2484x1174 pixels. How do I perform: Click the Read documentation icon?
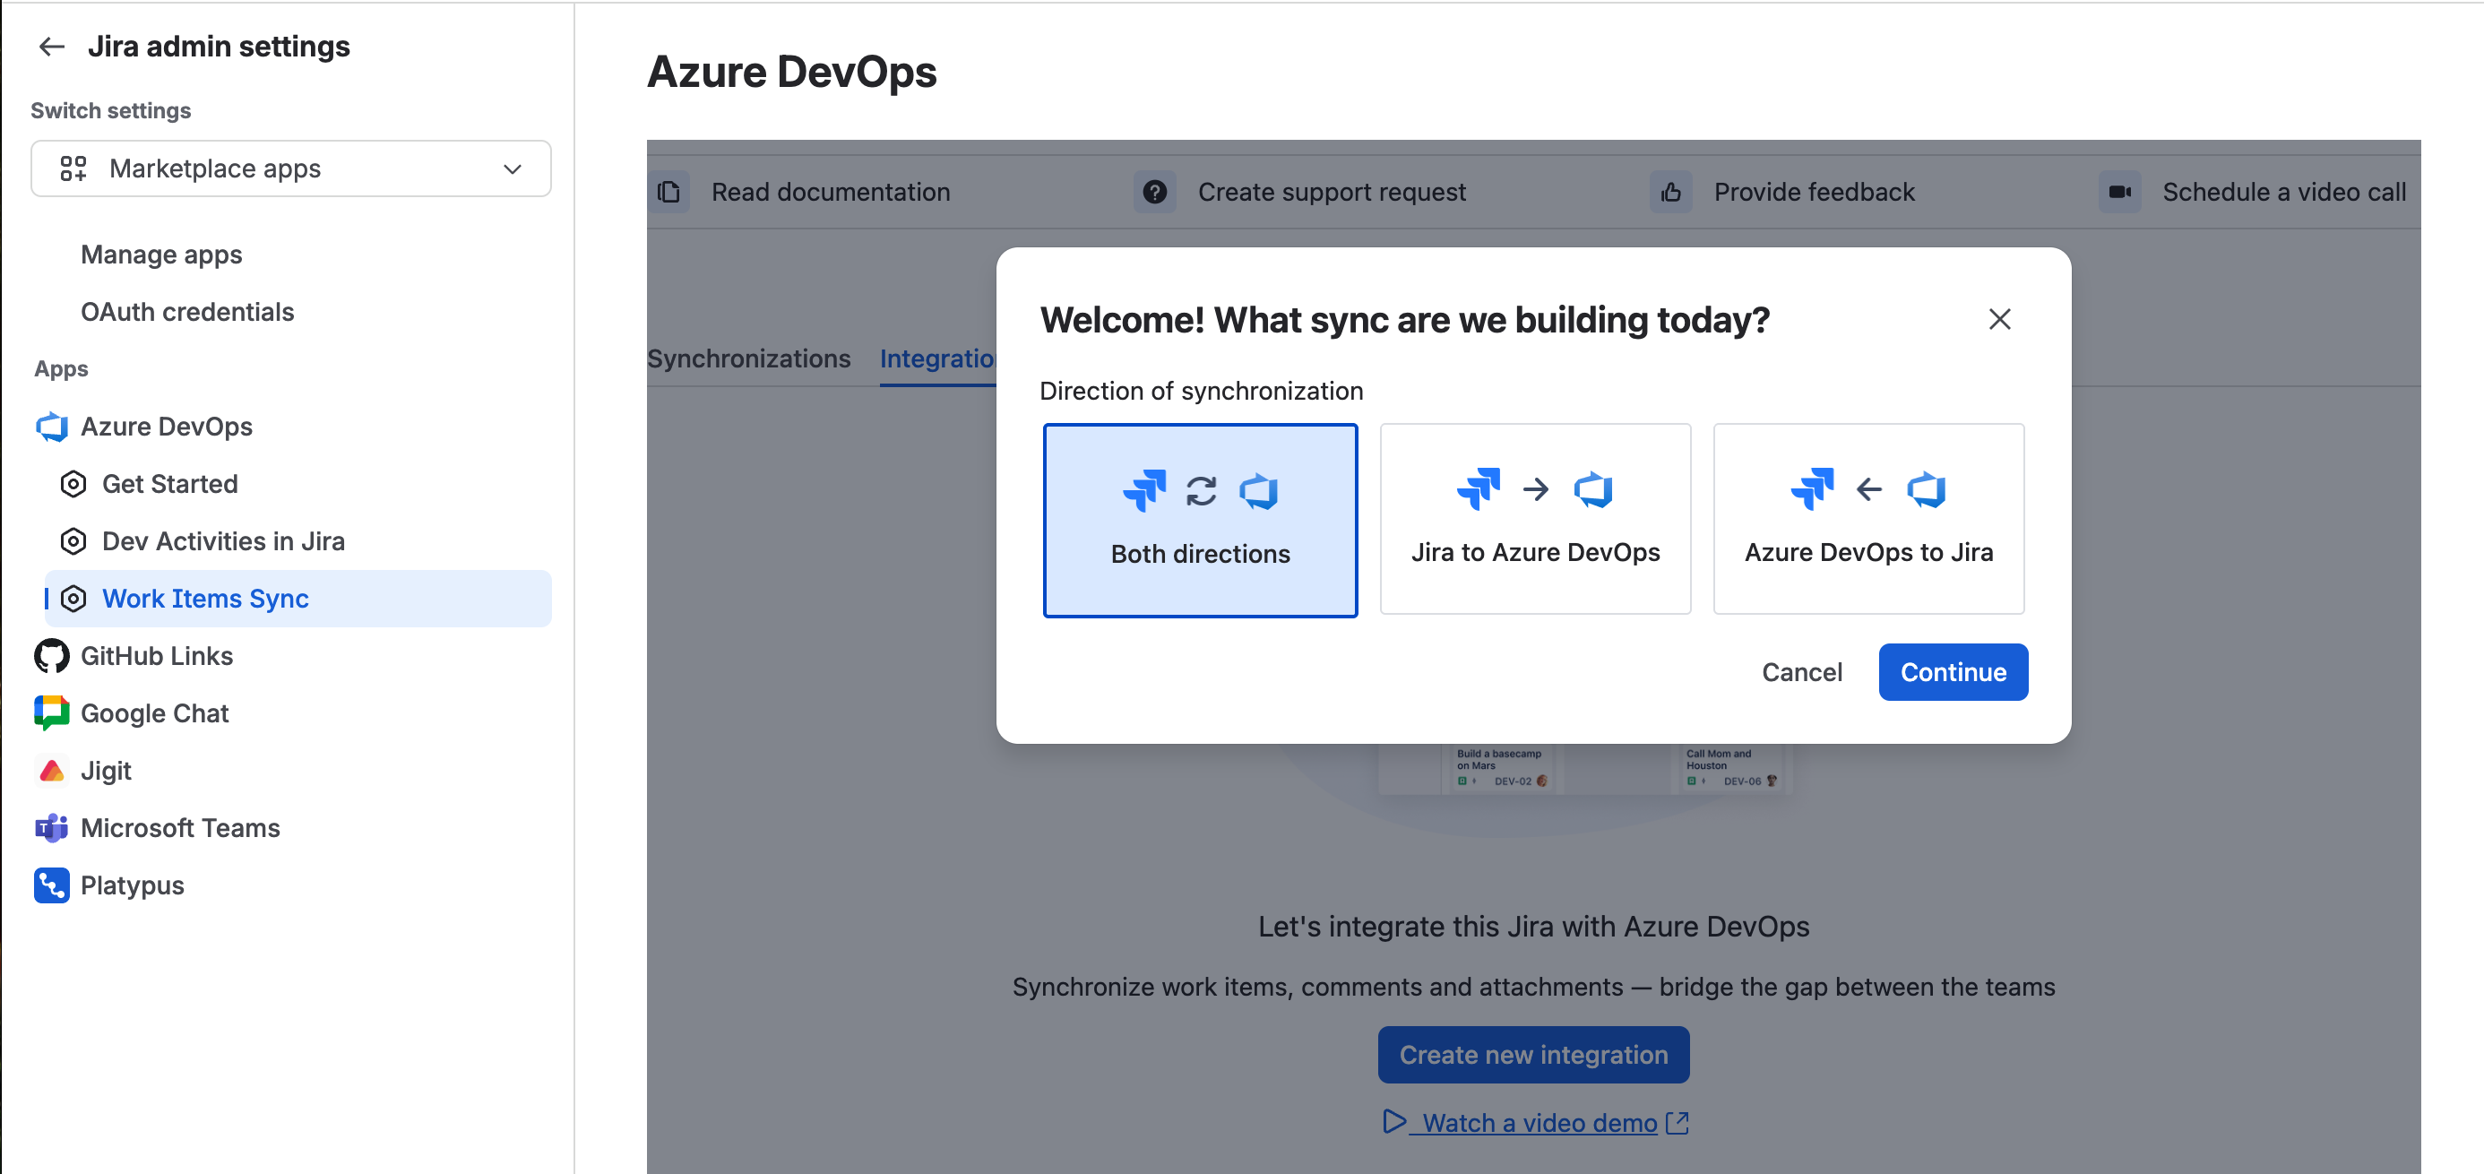tap(669, 192)
